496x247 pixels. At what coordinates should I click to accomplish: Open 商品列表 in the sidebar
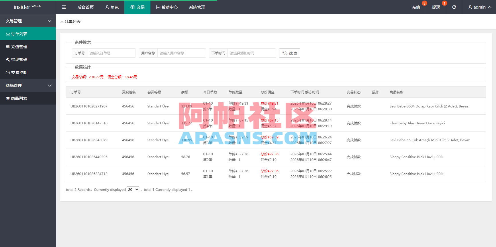coord(28,98)
